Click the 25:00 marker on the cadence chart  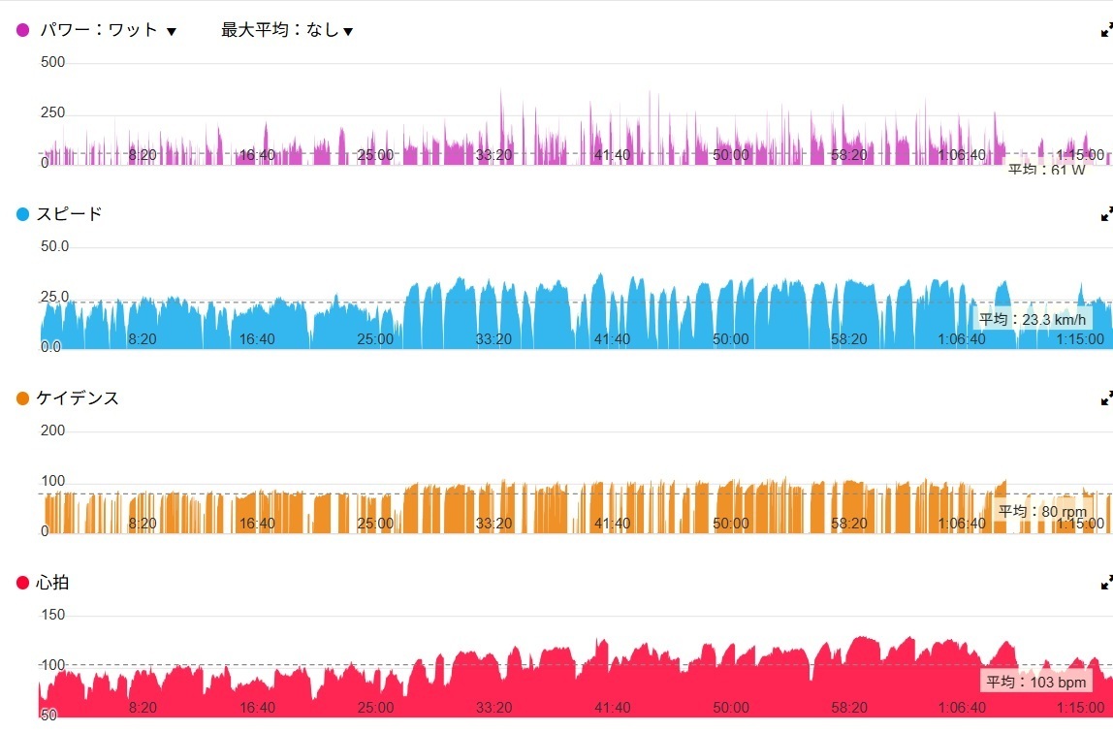pos(375,523)
